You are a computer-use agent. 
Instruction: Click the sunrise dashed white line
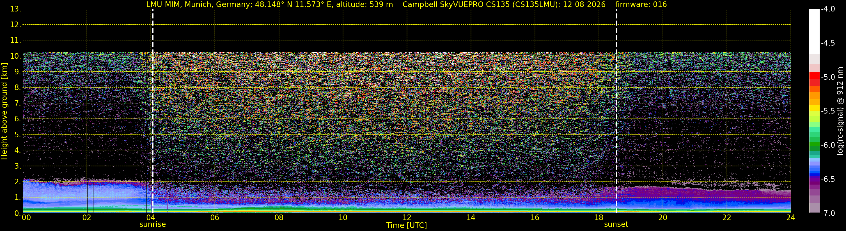click(153, 111)
